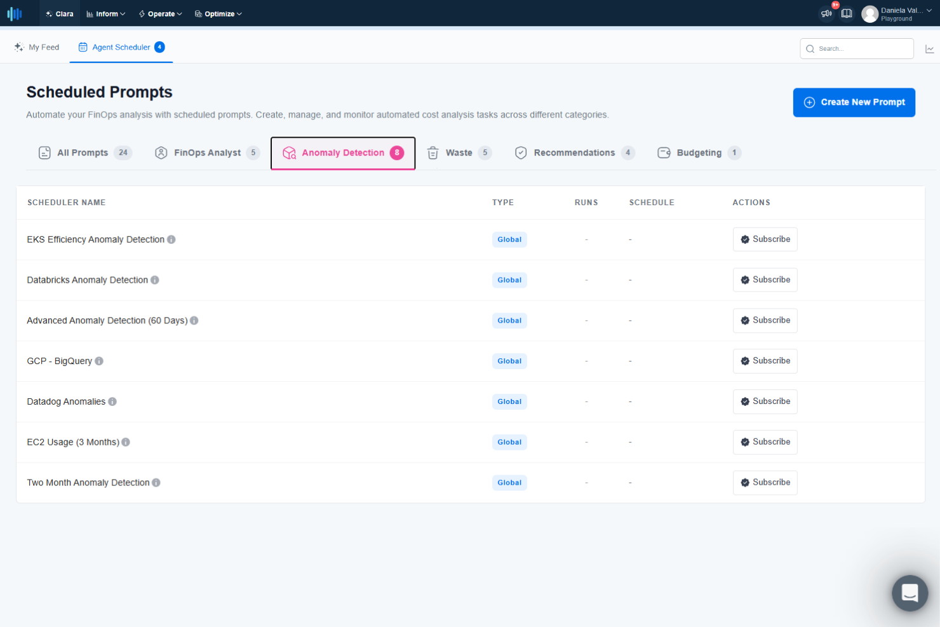The height and width of the screenshot is (627, 940).
Task: Subscribe to Two Month Anomaly Detection
Action: click(765, 483)
